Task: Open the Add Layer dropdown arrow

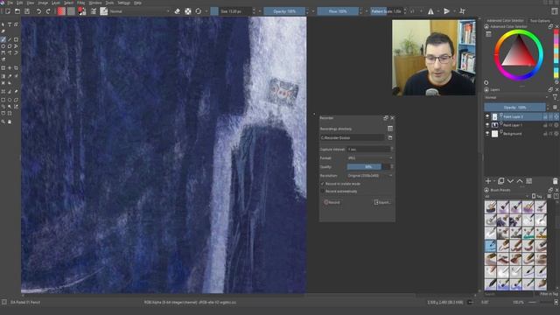Action: pos(493,181)
